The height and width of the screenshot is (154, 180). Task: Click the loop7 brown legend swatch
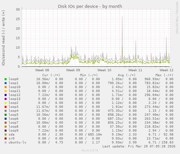click(x=6, y=123)
